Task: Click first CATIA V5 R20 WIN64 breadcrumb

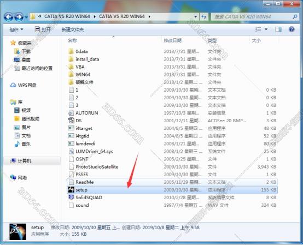Action: coord(67,16)
